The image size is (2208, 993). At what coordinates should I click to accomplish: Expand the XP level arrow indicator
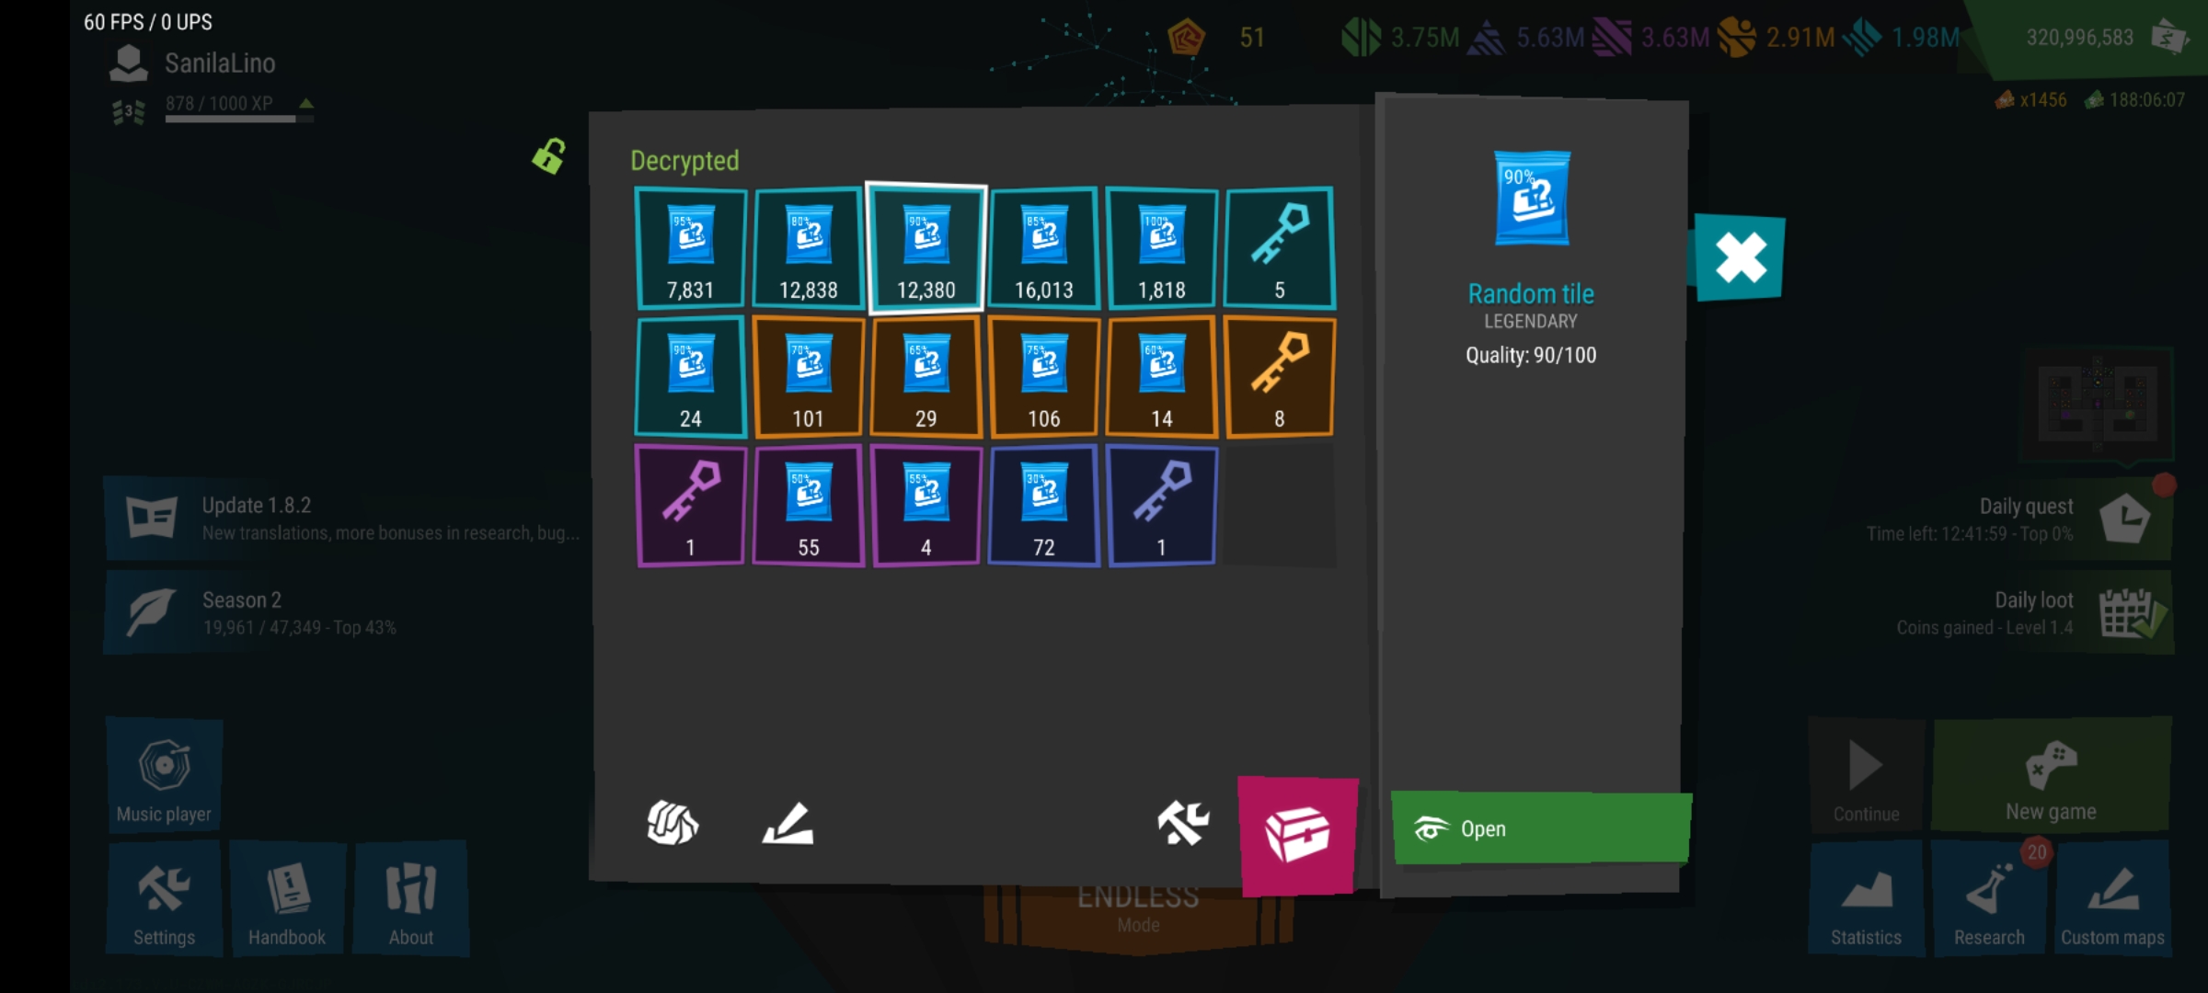(x=306, y=104)
